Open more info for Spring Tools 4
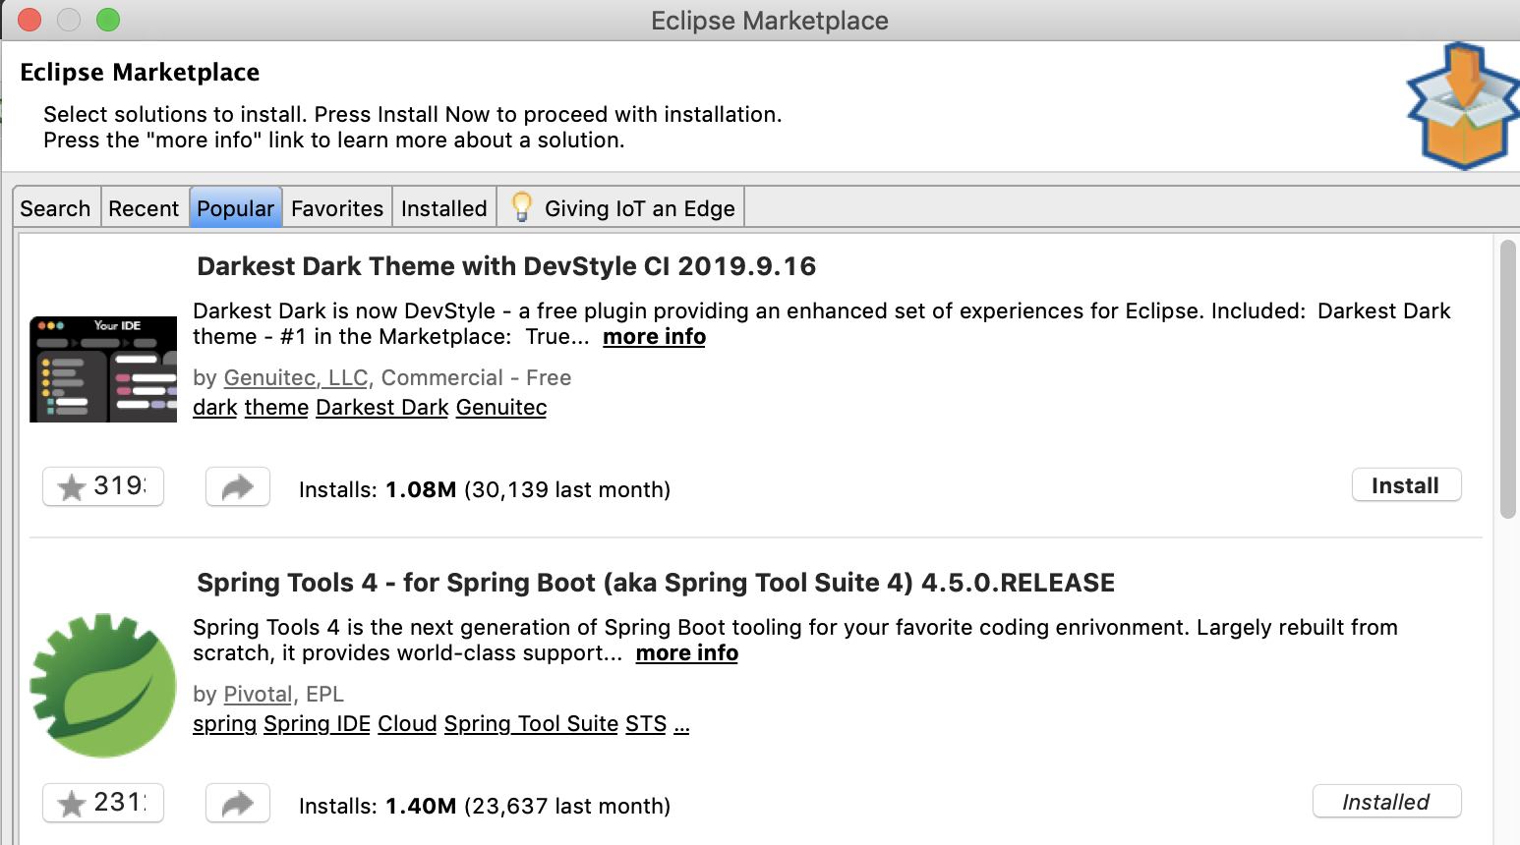 687,653
